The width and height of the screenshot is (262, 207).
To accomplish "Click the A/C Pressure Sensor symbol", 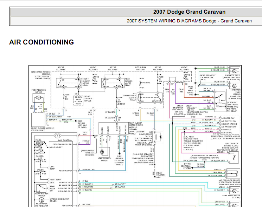I will click(x=233, y=174).
